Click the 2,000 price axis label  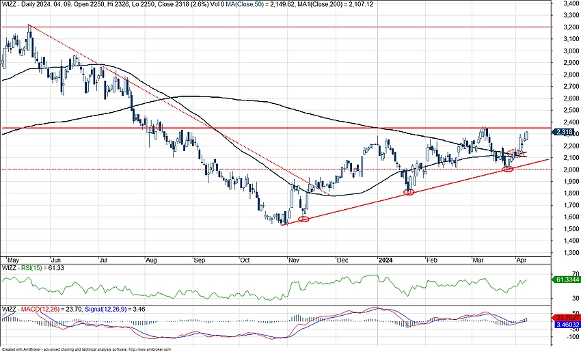[x=571, y=170]
